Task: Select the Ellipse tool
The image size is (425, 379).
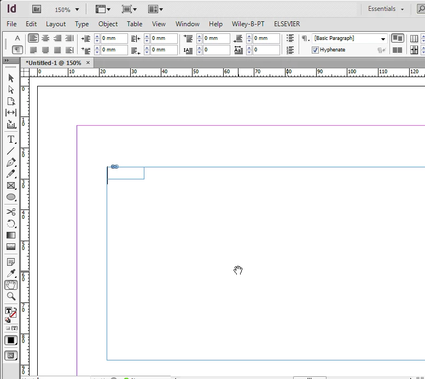Action: 11,197
